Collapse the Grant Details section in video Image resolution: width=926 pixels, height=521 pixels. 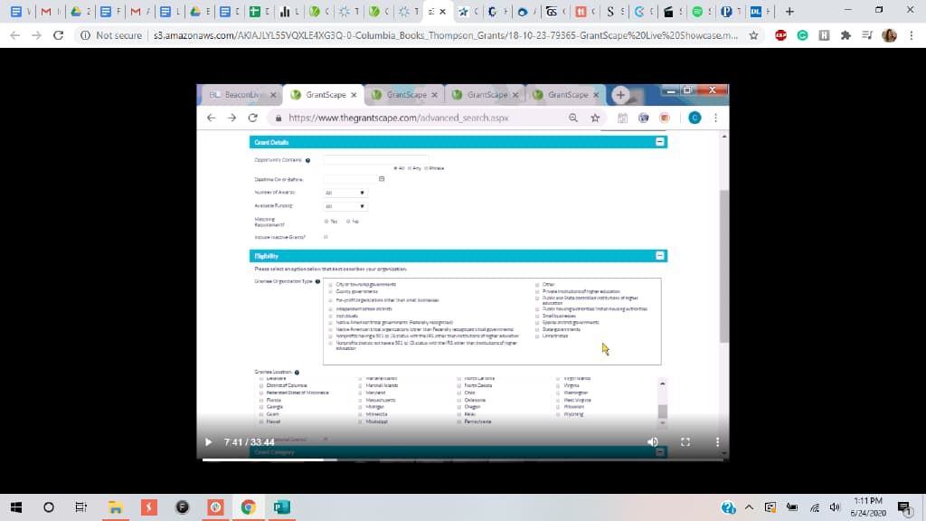pos(659,142)
